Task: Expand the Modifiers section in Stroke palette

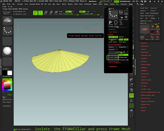Action: tap(112, 29)
